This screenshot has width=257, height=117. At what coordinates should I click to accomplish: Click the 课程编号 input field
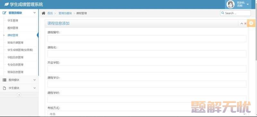point(147,39)
